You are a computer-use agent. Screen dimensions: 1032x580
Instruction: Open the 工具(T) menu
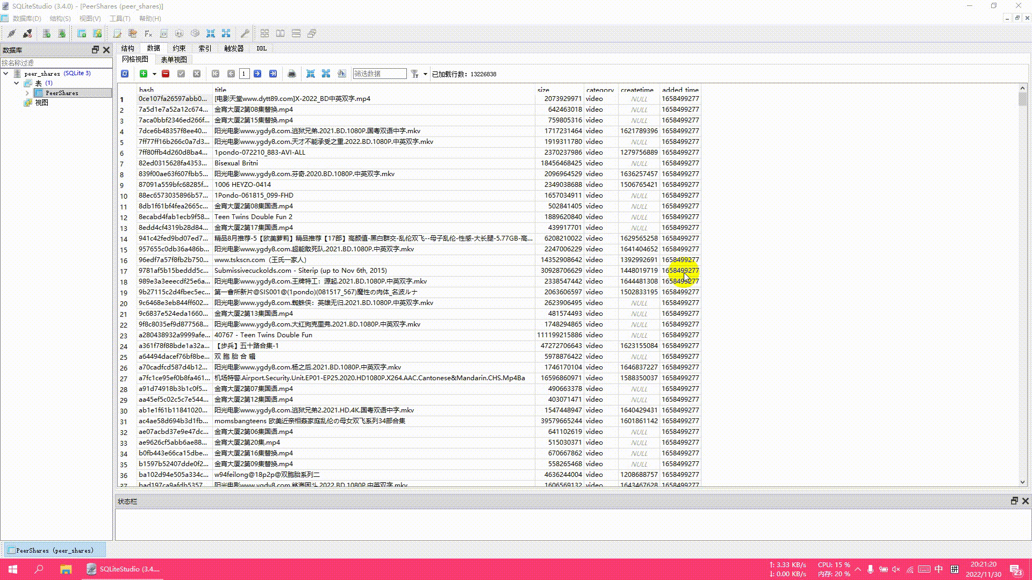(x=120, y=18)
